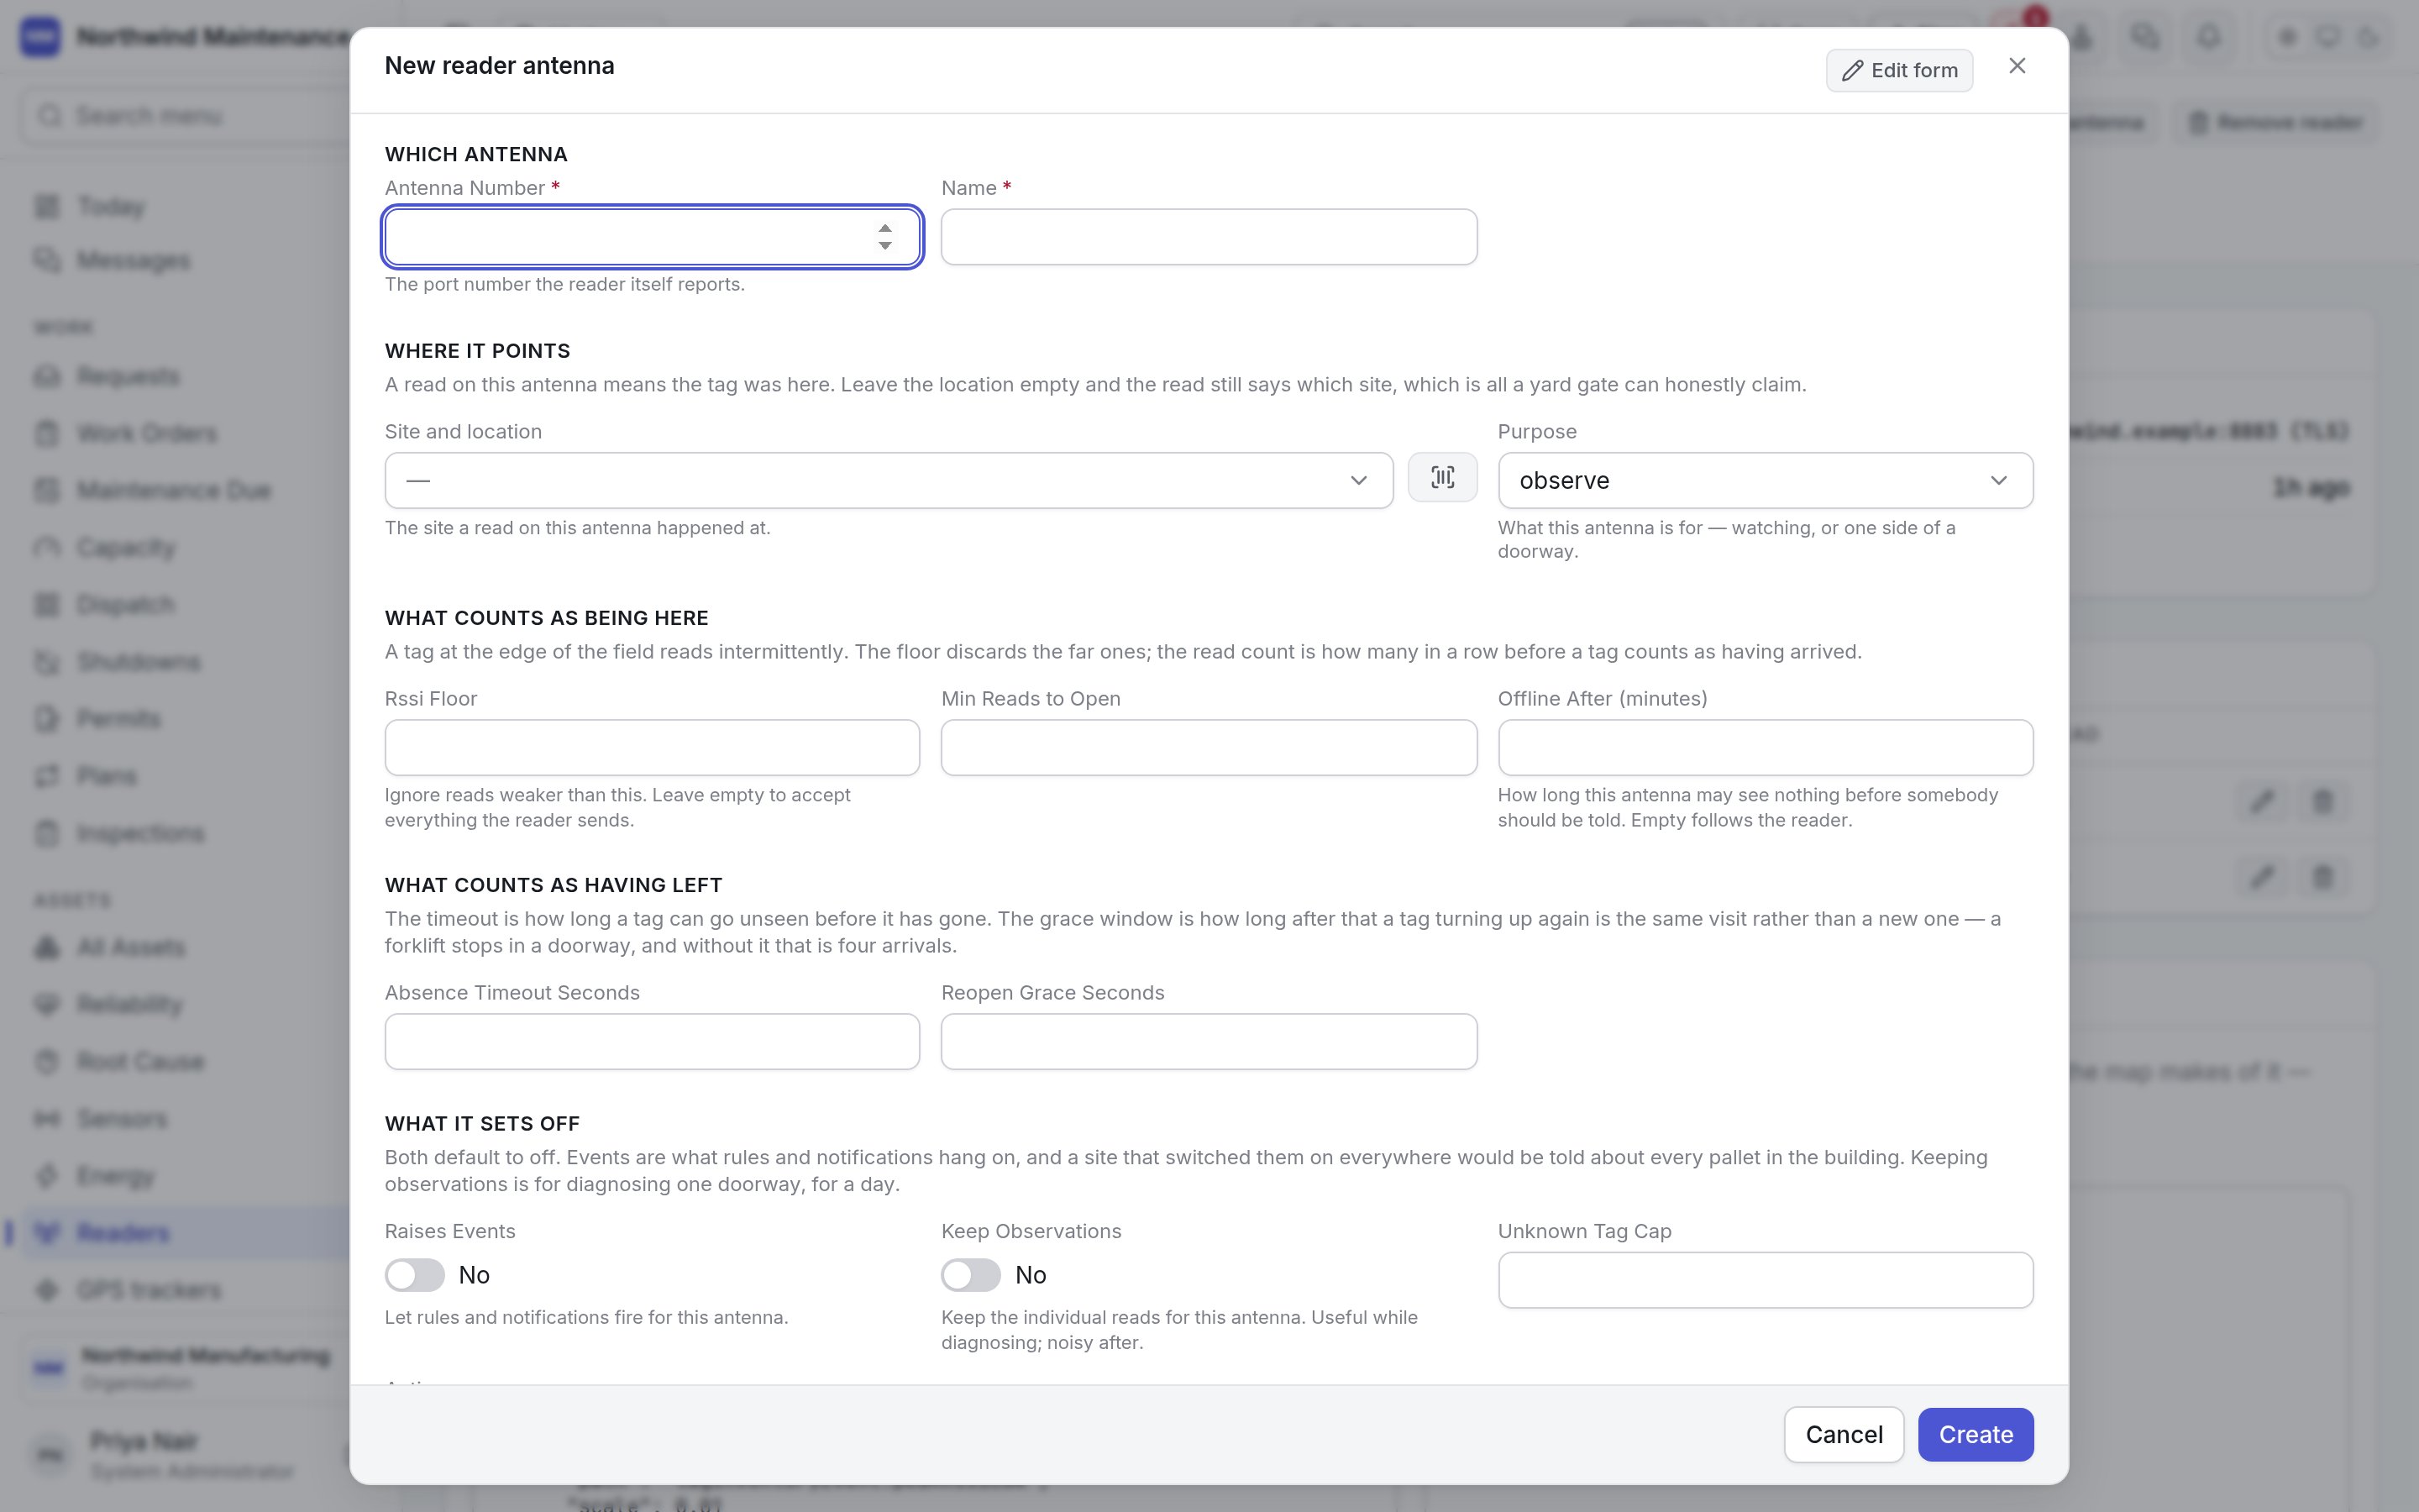Decrement the Antenna Number stepper down arrow
Viewport: 2419px width, 1512px height.
(x=884, y=246)
